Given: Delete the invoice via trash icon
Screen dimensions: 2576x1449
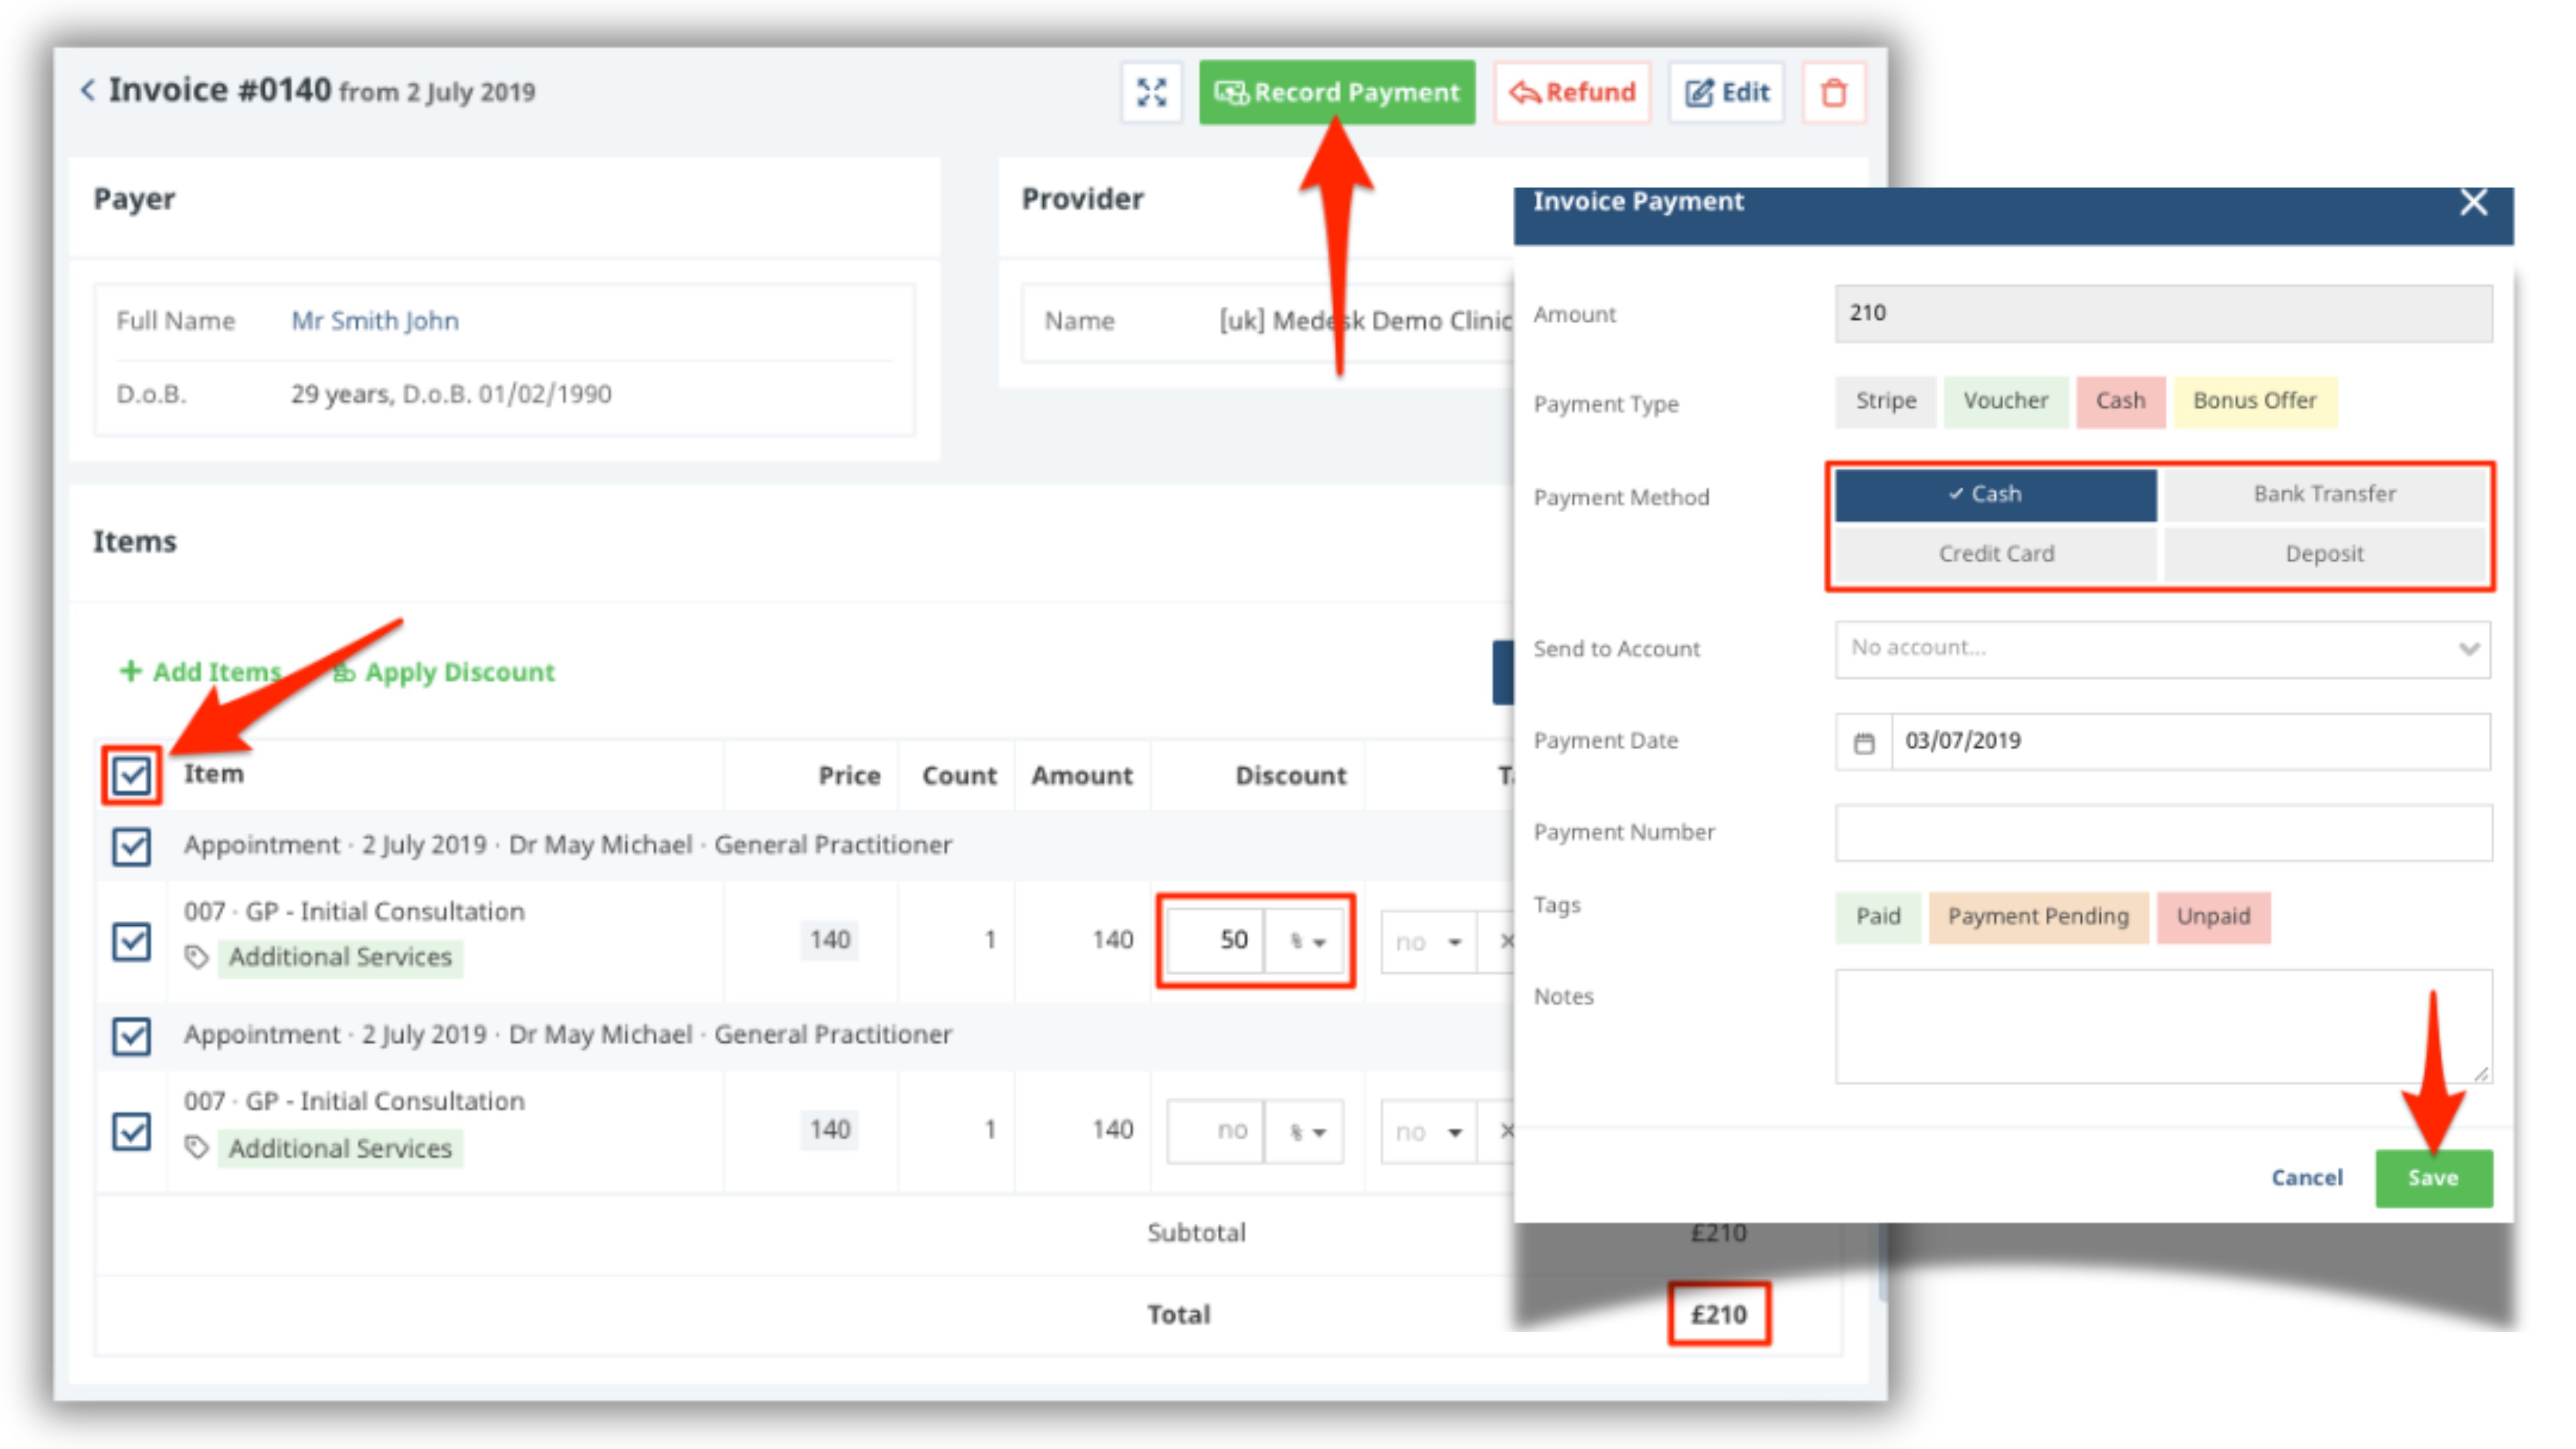Looking at the screenshot, I should 1834,92.
